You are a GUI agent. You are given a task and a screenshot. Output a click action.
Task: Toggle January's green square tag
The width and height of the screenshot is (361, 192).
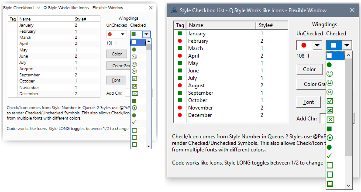coord(179,34)
